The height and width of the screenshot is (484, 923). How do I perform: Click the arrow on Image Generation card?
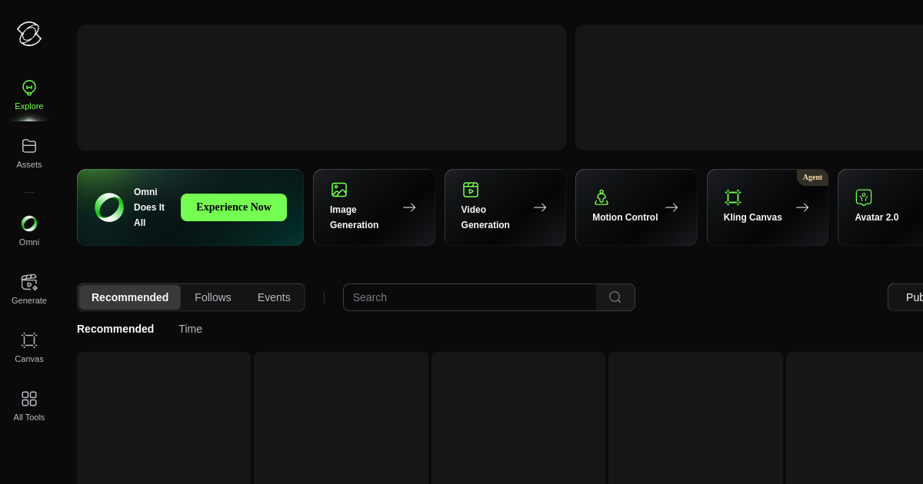[409, 207]
